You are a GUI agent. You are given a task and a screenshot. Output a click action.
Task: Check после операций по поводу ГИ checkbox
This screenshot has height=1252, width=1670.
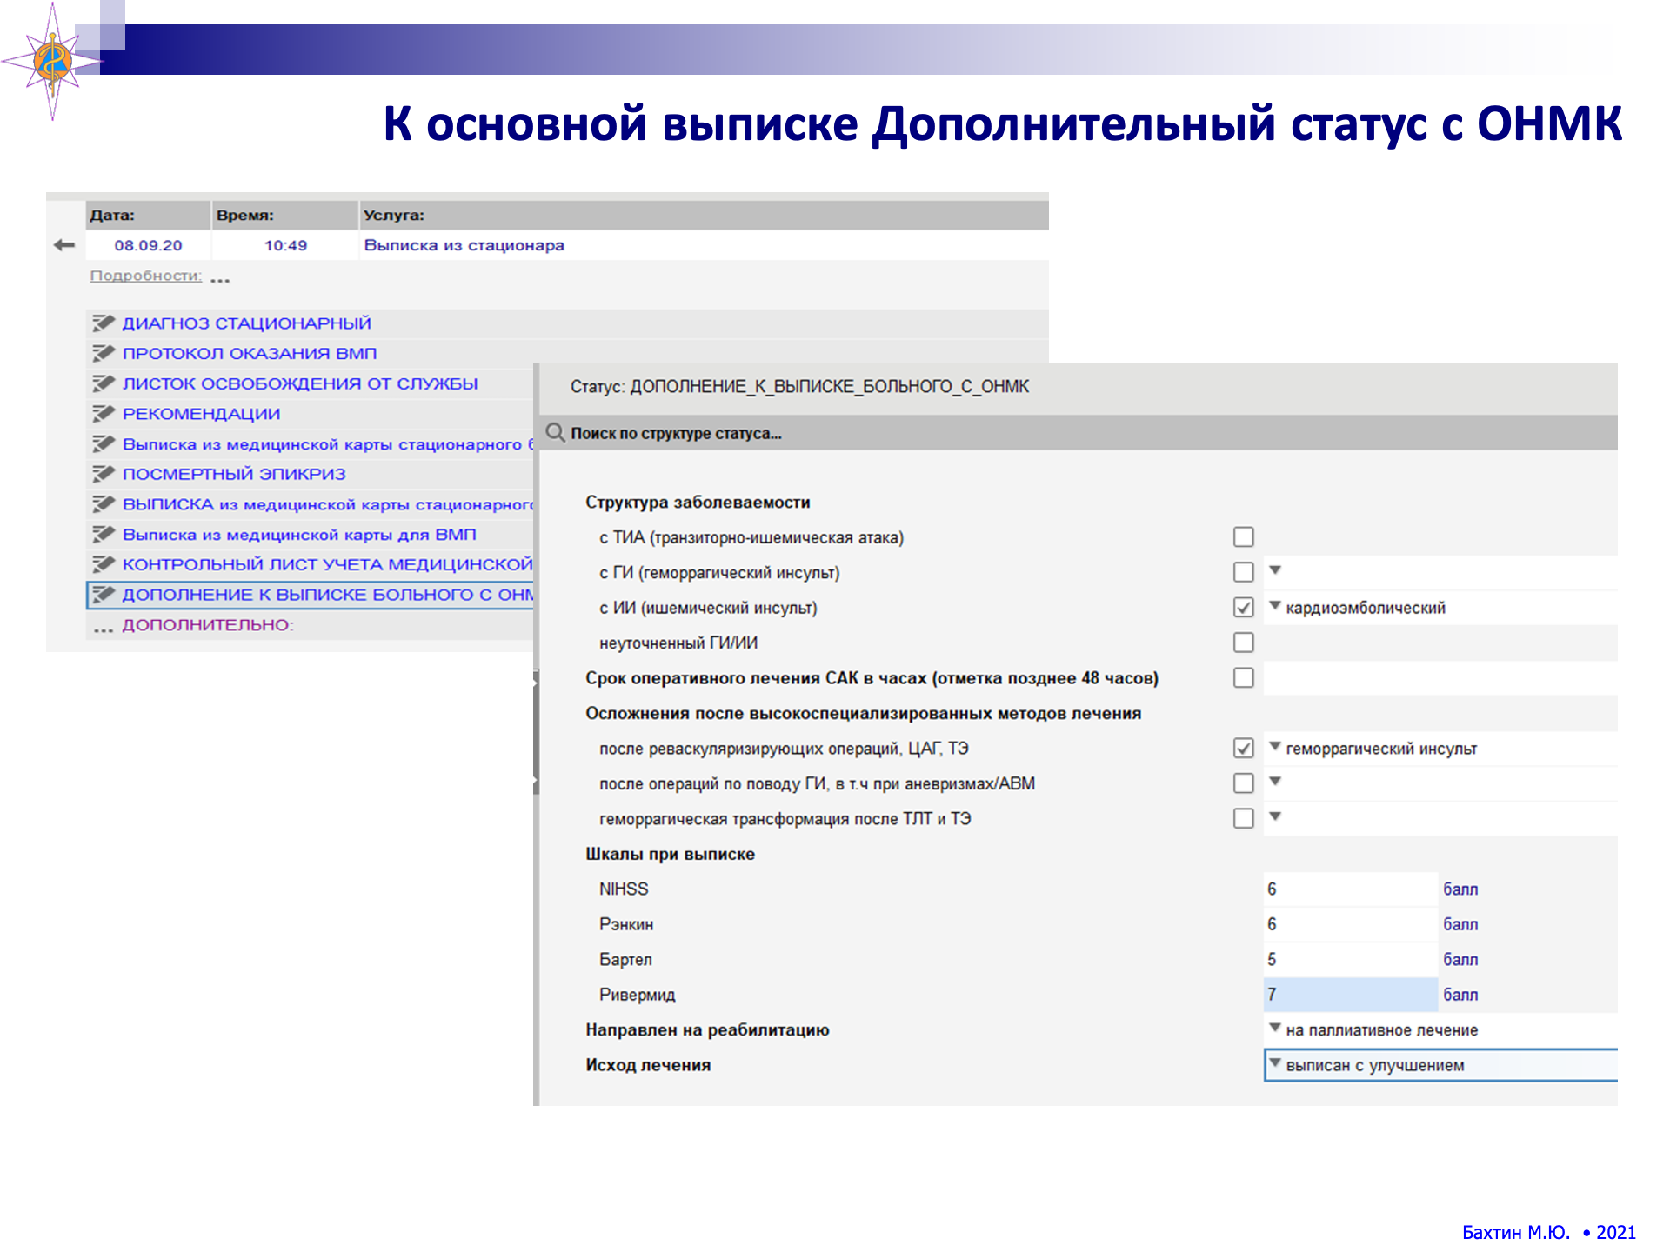tap(1244, 783)
